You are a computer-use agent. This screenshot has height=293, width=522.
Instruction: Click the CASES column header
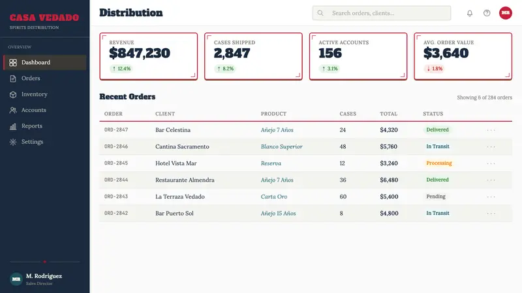pyautogui.click(x=348, y=113)
